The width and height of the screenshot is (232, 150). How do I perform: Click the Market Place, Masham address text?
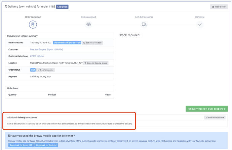click(56, 63)
